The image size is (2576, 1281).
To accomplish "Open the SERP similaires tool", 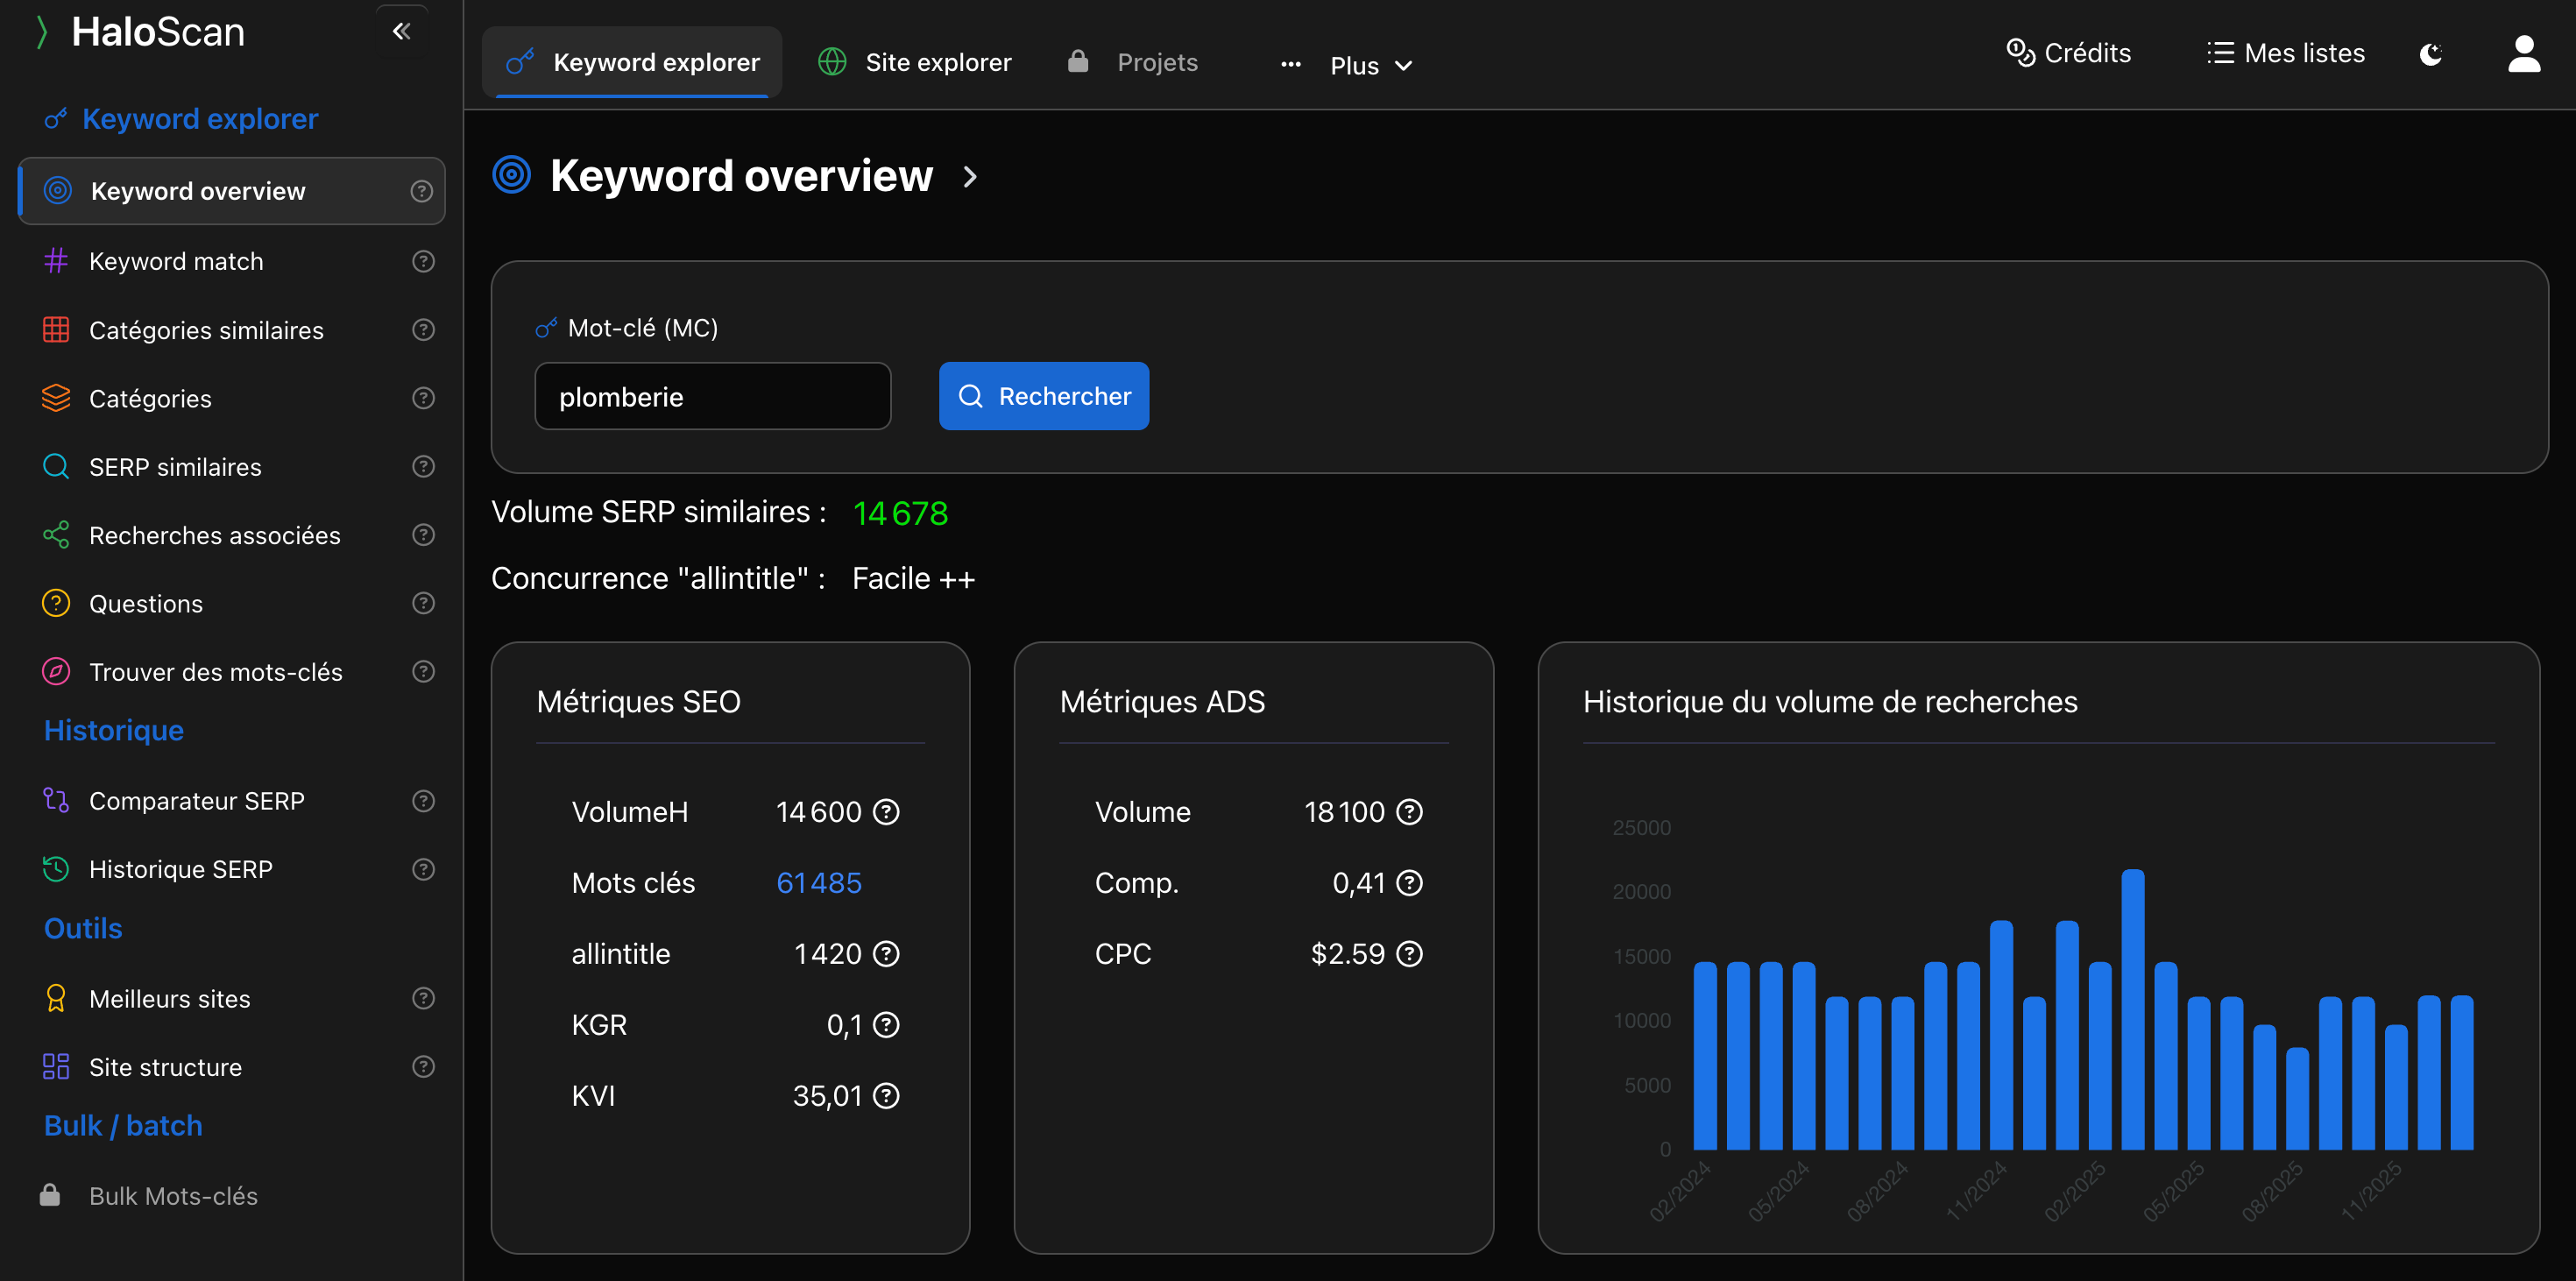I will tap(173, 466).
